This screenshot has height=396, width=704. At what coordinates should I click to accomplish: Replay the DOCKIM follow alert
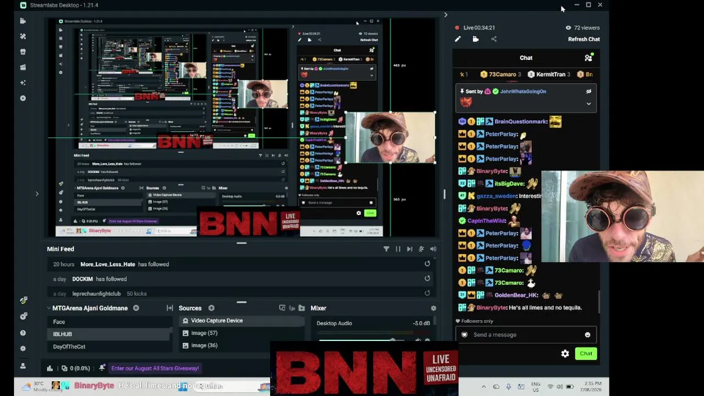[x=427, y=279]
